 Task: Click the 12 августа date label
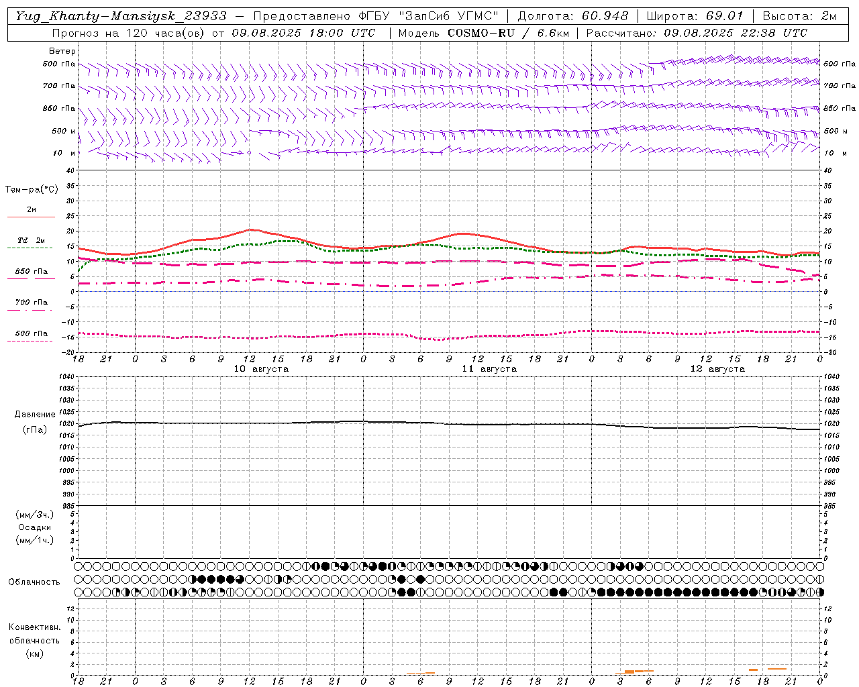tap(717, 369)
